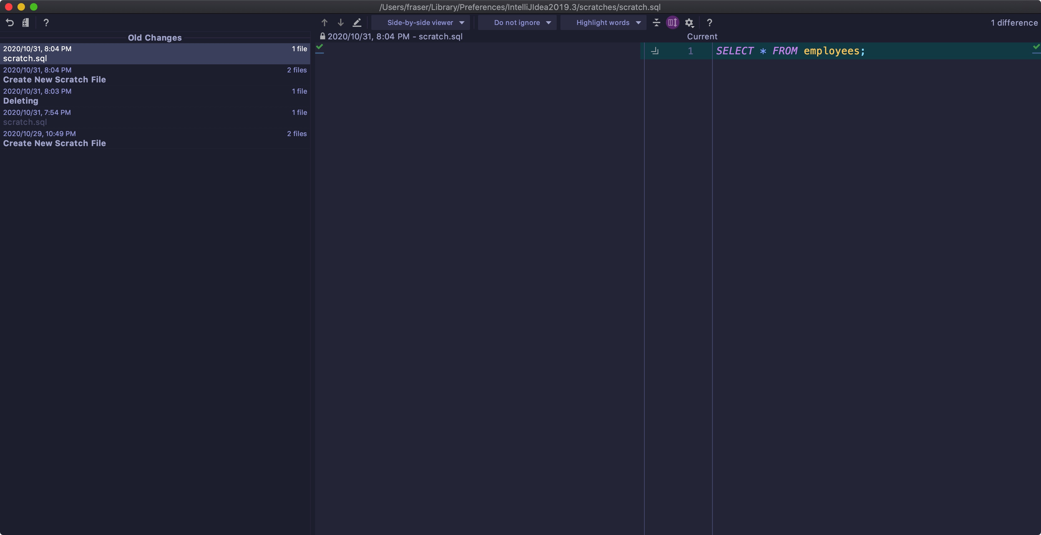
Task: Open help for the Old Changes panel
Action: pyautogui.click(x=46, y=22)
